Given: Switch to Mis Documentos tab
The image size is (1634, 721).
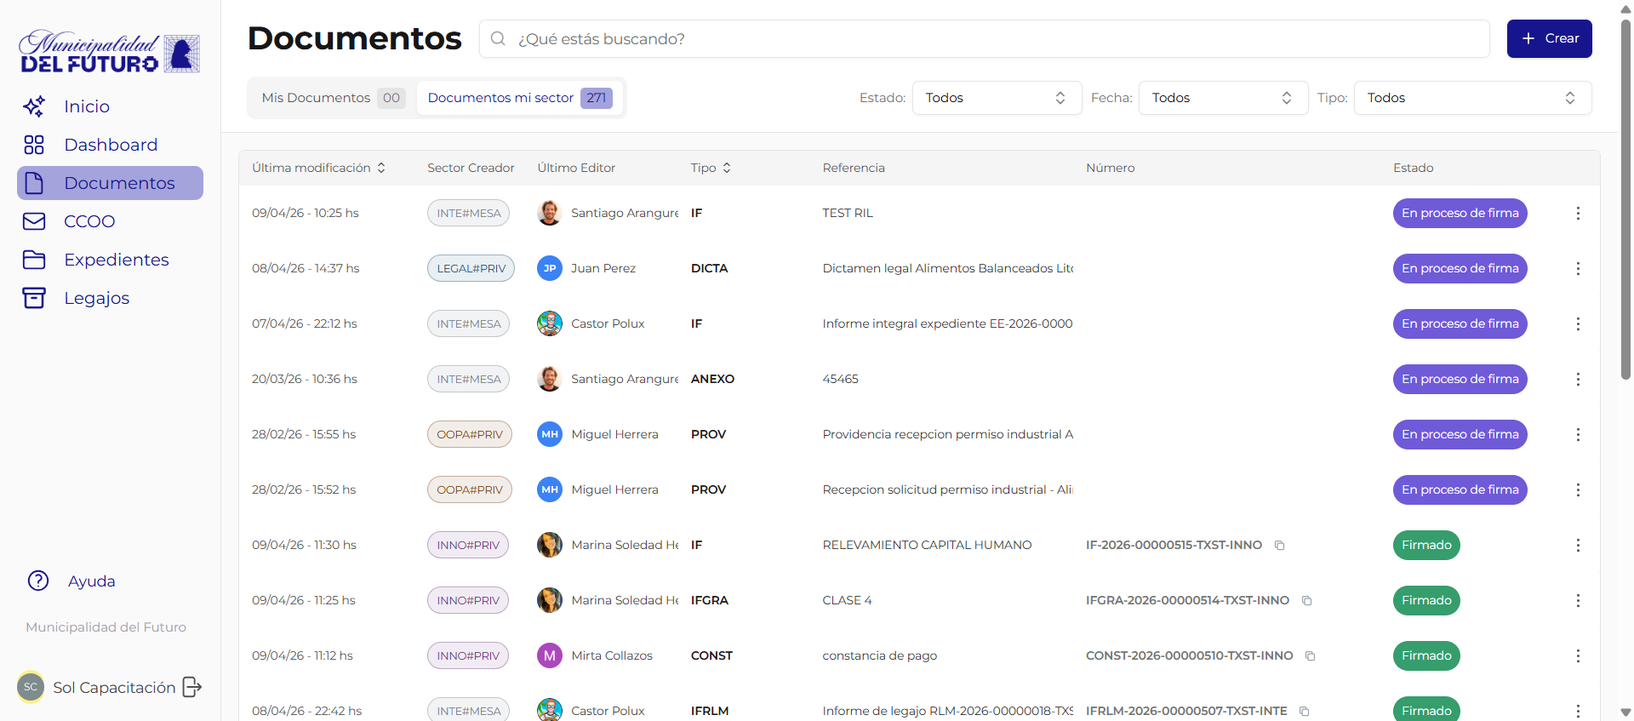Looking at the screenshot, I should (x=332, y=98).
